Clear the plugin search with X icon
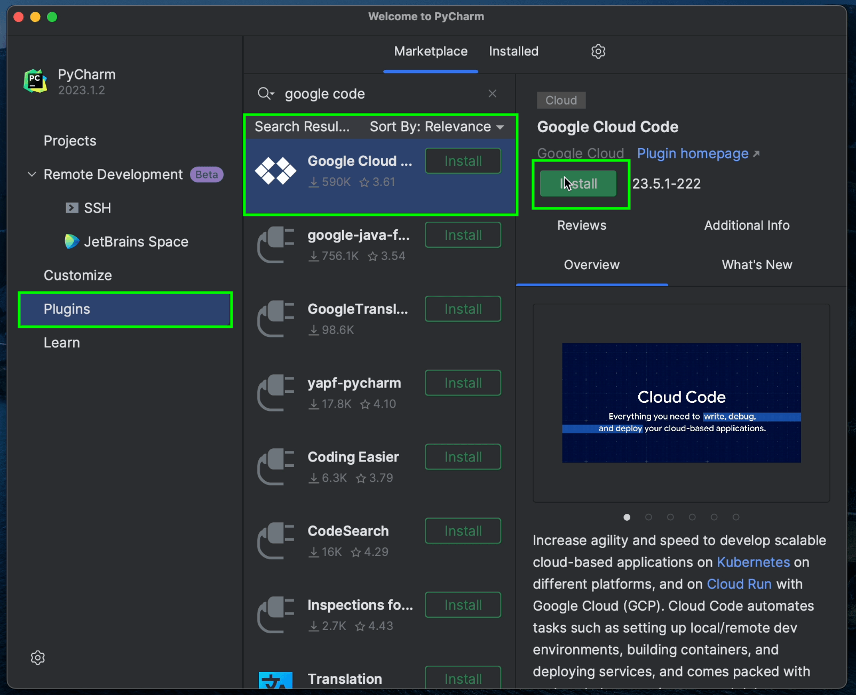The image size is (856, 695). [493, 94]
